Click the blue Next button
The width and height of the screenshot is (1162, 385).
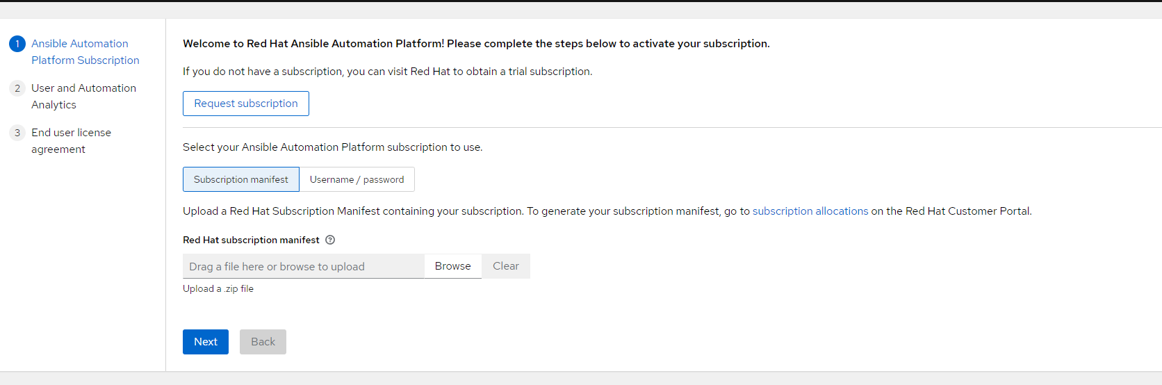pyautogui.click(x=206, y=342)
